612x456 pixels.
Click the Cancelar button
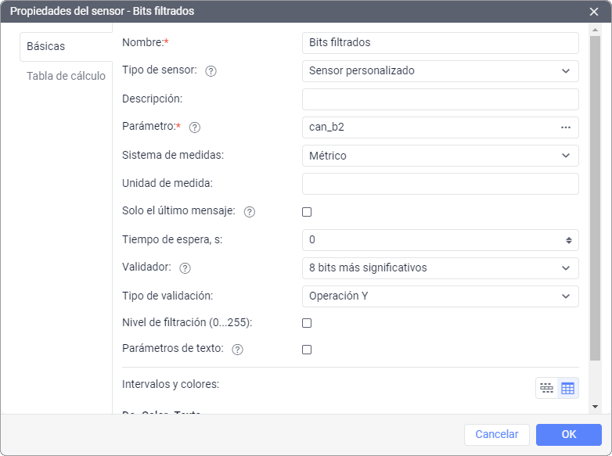click(x=497, y=434)
